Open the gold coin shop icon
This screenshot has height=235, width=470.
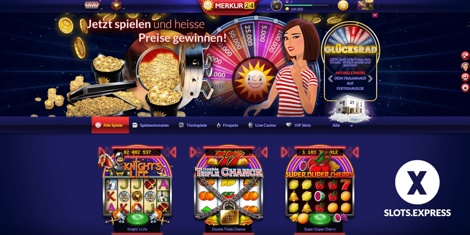(343, 5)
